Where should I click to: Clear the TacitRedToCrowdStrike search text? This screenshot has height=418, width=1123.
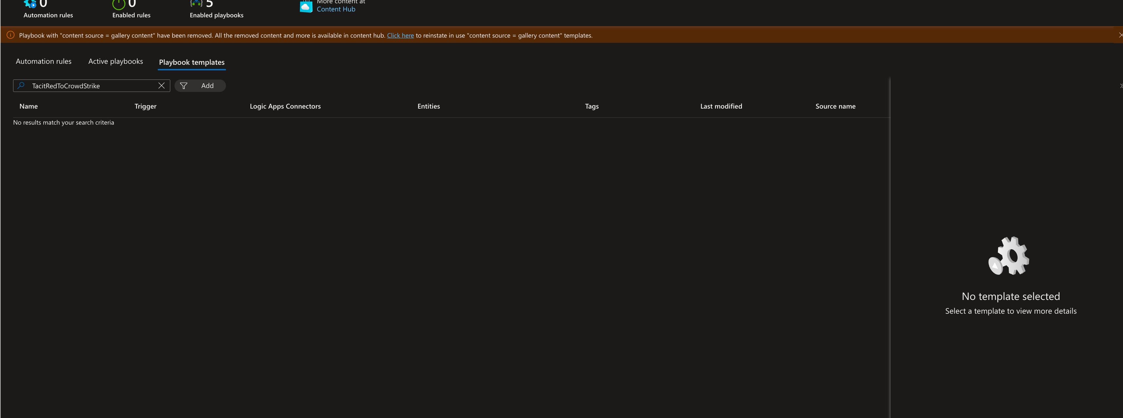point(161,86)
